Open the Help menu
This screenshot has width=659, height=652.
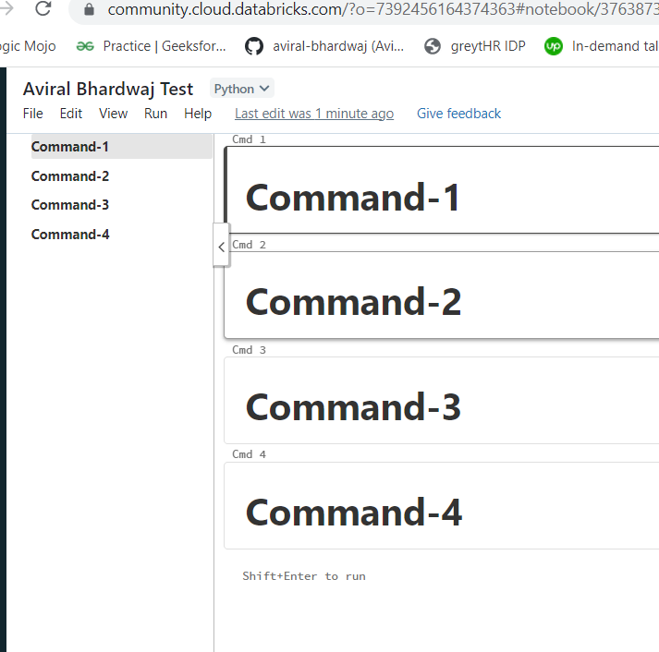click(198, 114)
